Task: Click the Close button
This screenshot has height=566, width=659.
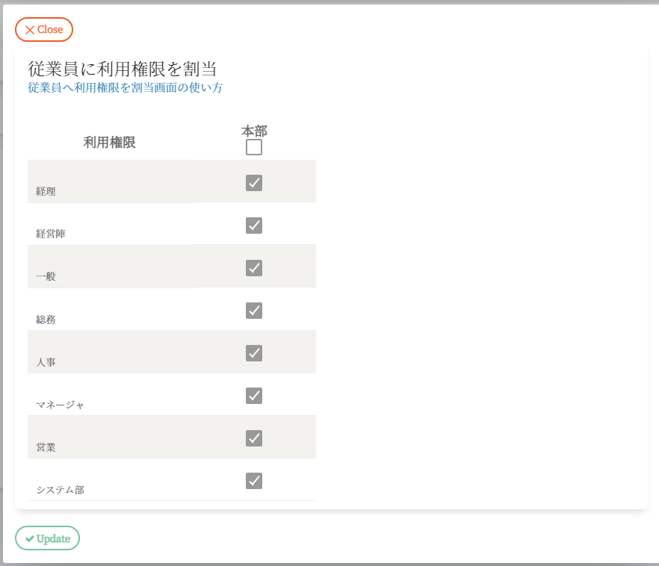Action: (44, 30)
